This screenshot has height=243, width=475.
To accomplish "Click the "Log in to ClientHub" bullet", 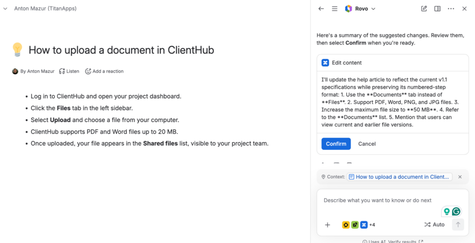I will [106, 96].
